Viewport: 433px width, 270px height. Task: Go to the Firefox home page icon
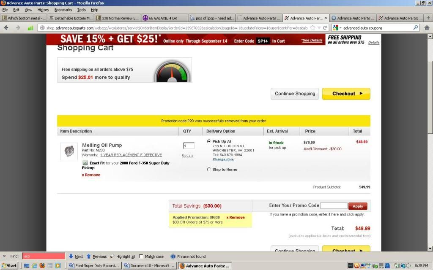point(427,27)
